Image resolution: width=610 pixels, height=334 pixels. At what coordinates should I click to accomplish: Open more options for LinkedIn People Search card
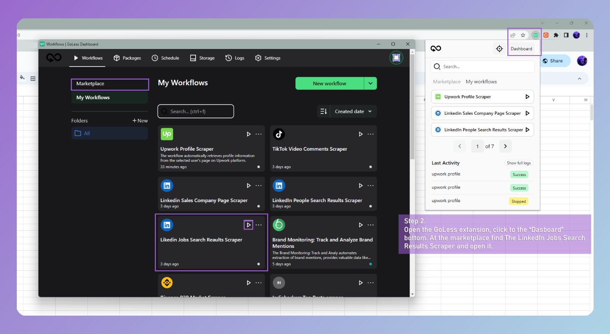371,185
